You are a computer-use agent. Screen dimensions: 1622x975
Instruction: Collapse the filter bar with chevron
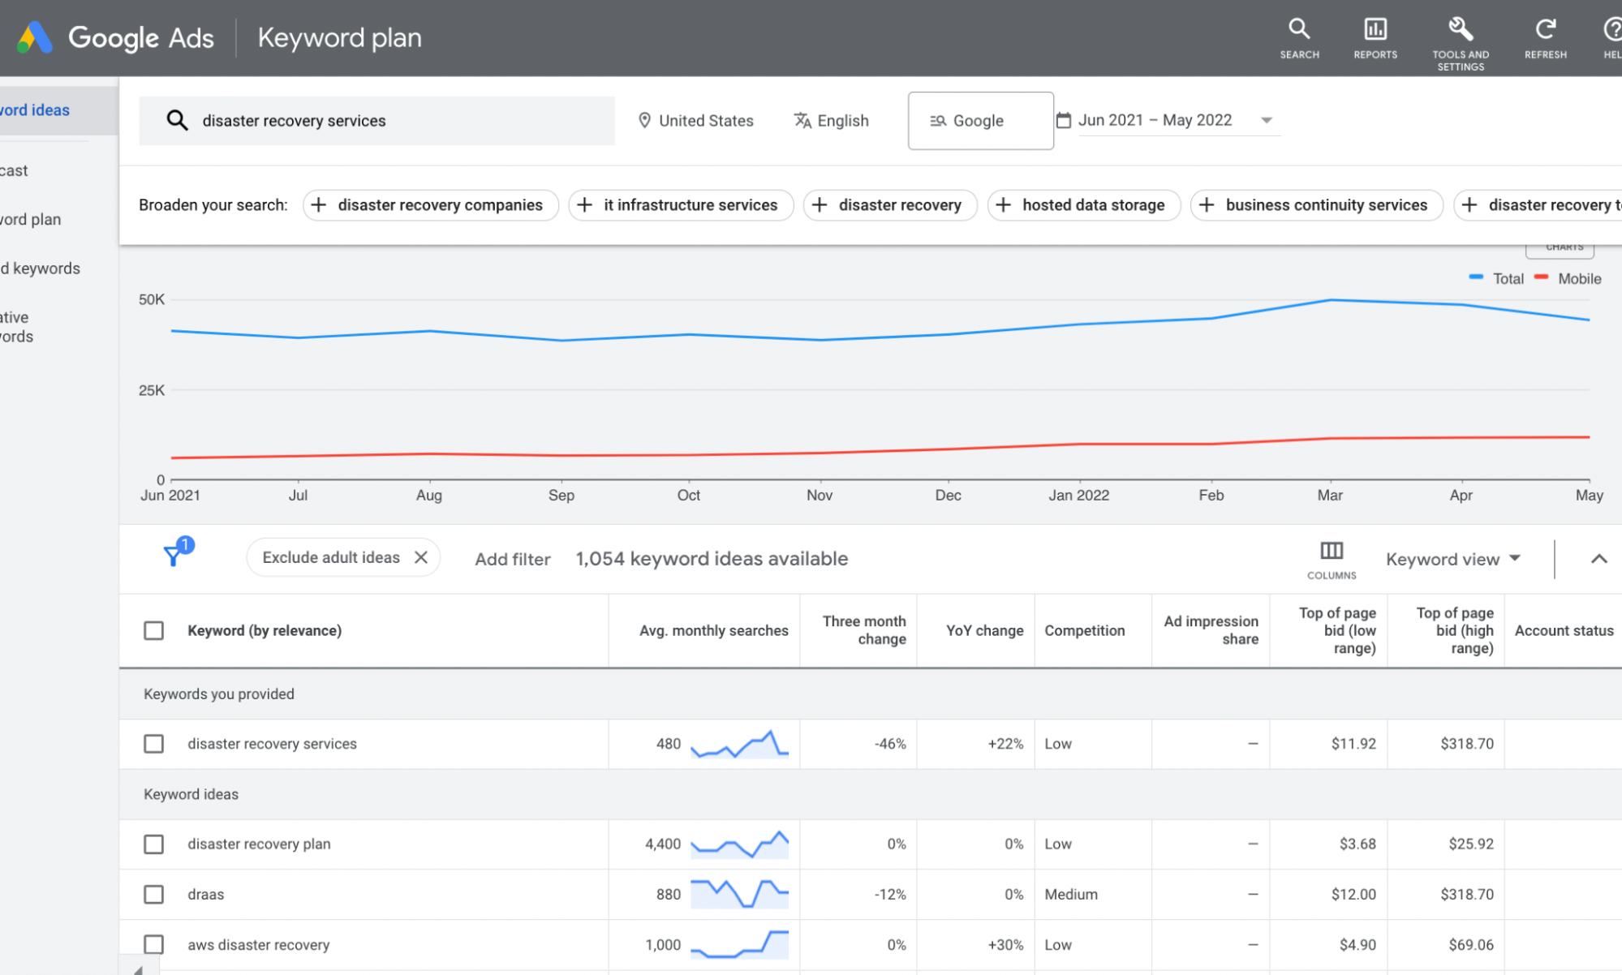(x=1598, y=559)
